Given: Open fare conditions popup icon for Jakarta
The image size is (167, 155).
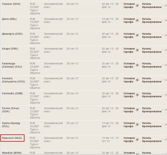Looking at the screenshot, I should tap(137, 36).
